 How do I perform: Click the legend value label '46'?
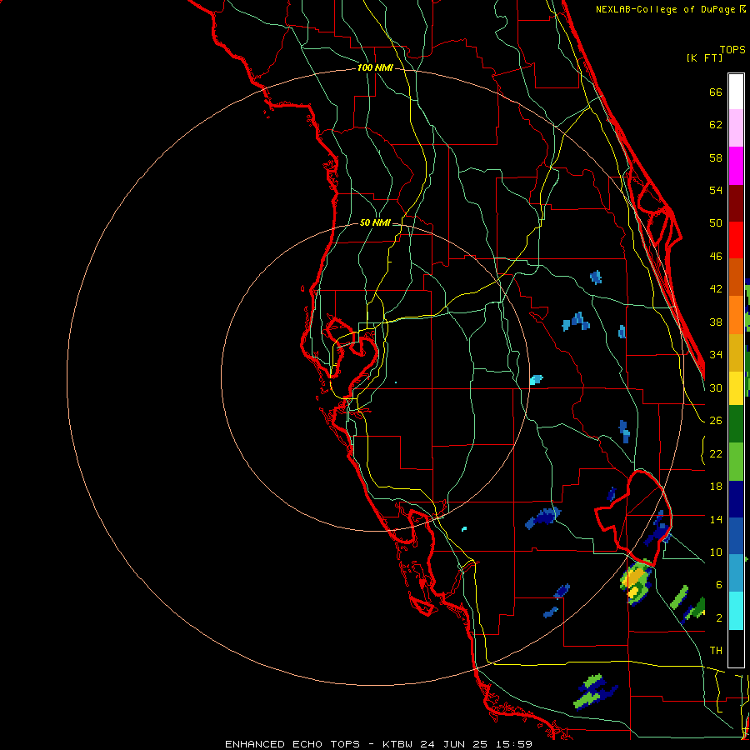point(716,256)
